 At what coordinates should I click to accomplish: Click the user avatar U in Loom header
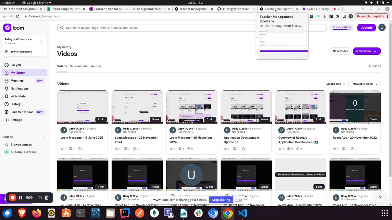[x=382, y=28]
